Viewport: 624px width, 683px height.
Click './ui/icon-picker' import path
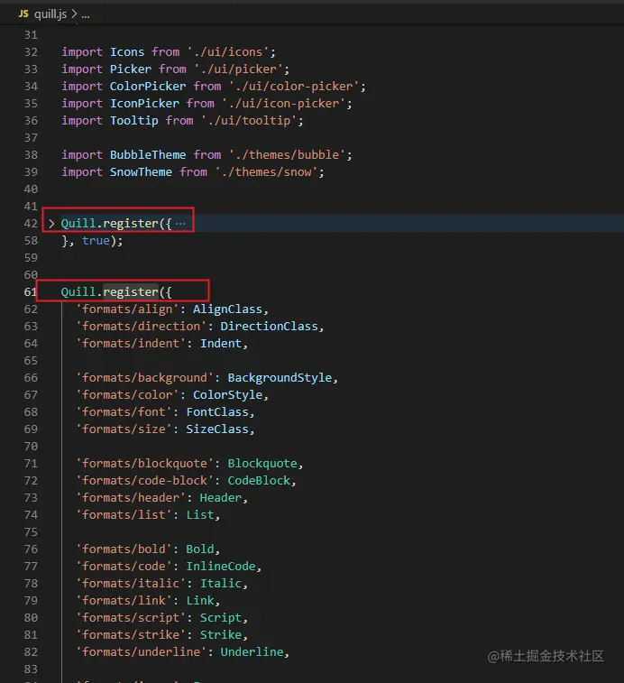(283, 103)
